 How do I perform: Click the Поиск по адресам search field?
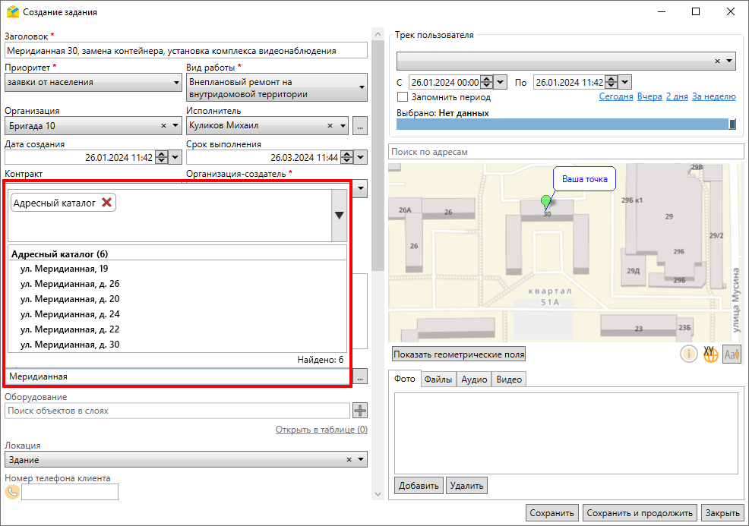point(565,152)
